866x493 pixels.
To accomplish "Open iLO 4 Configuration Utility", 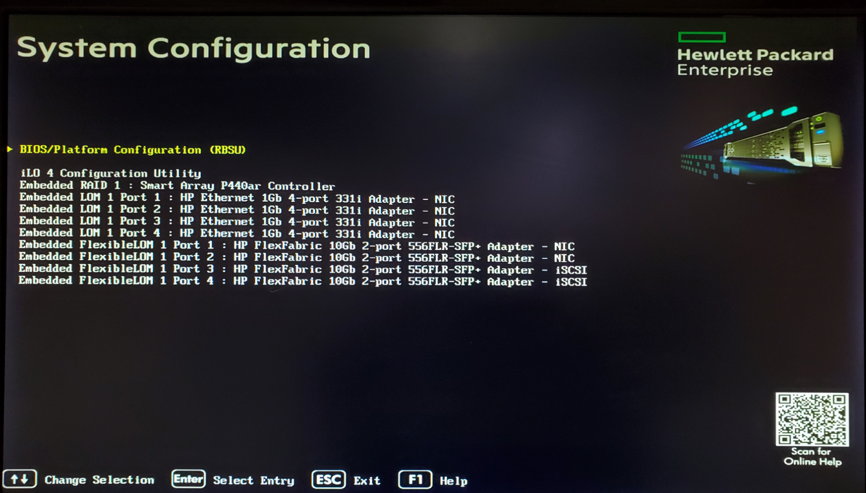I will [110, 173].
